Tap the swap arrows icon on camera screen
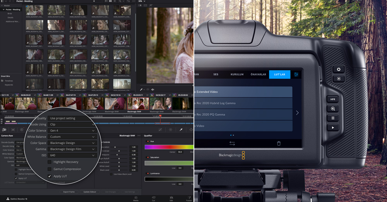Image resolution: width=387 pixels, height=202 pixels. (x=232, y=143)
